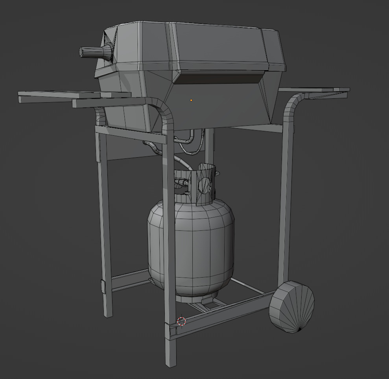Select the round wheel on the cart
Viewport: 389px width, 379px height.
(x=292, y=307)
